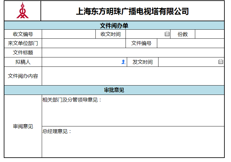Screen dimensions: 231x162
Task: Focus the 文件阅办内容 text area
Action: [x=133, y=76]
